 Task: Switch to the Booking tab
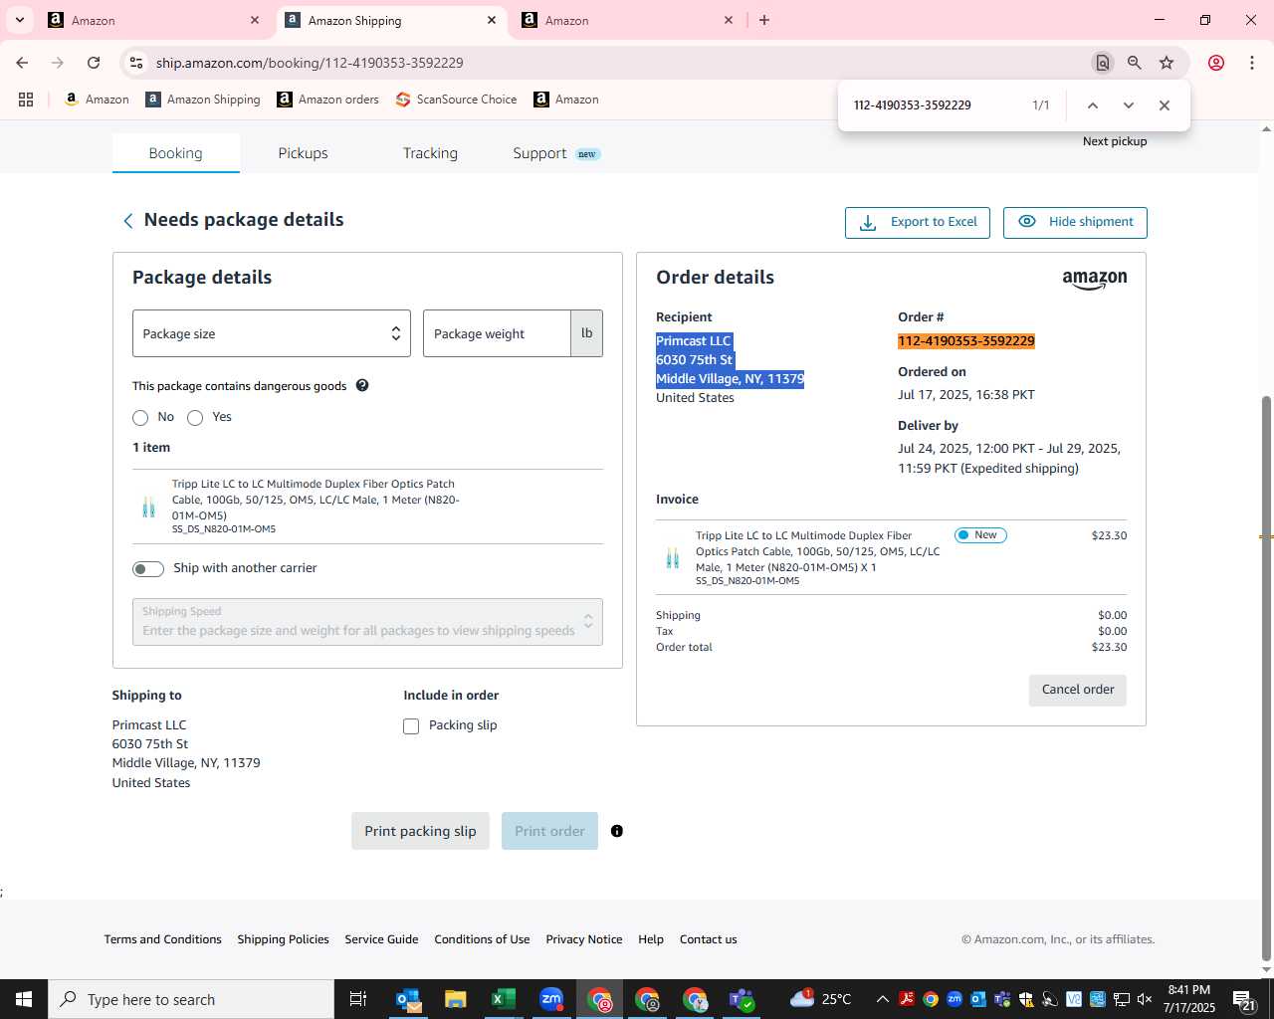pos(175,153)
